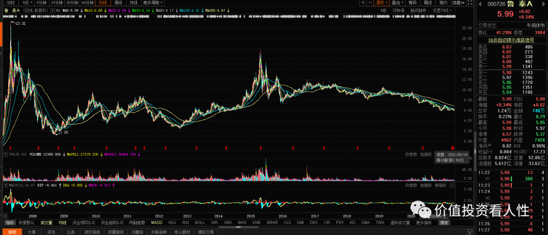The height and width of the screenshot is (235, 548).
Task: Click the MA60 arrow icon
Action: pyautogui.click(x=177, y=11)
